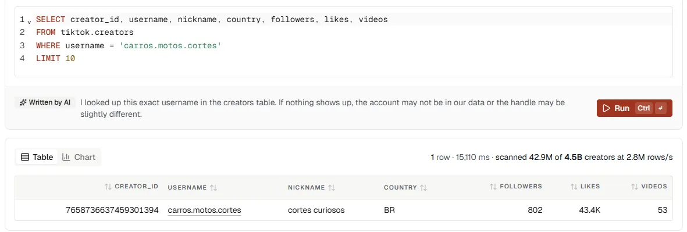
Task: Sort by LIKES column icon
Action: (x=574, y=187)
